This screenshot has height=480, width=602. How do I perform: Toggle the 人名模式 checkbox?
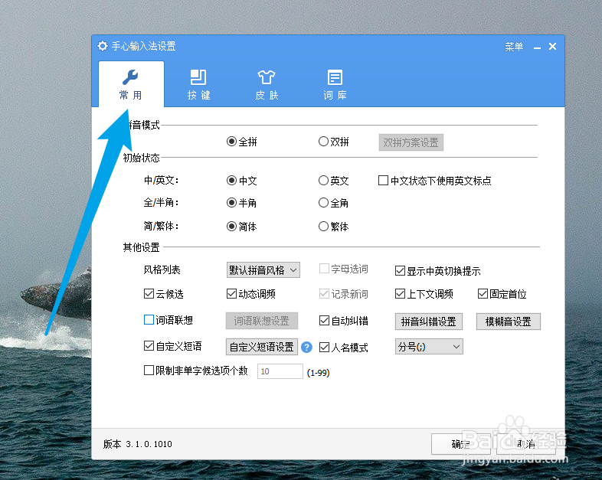tap(324, 348)
